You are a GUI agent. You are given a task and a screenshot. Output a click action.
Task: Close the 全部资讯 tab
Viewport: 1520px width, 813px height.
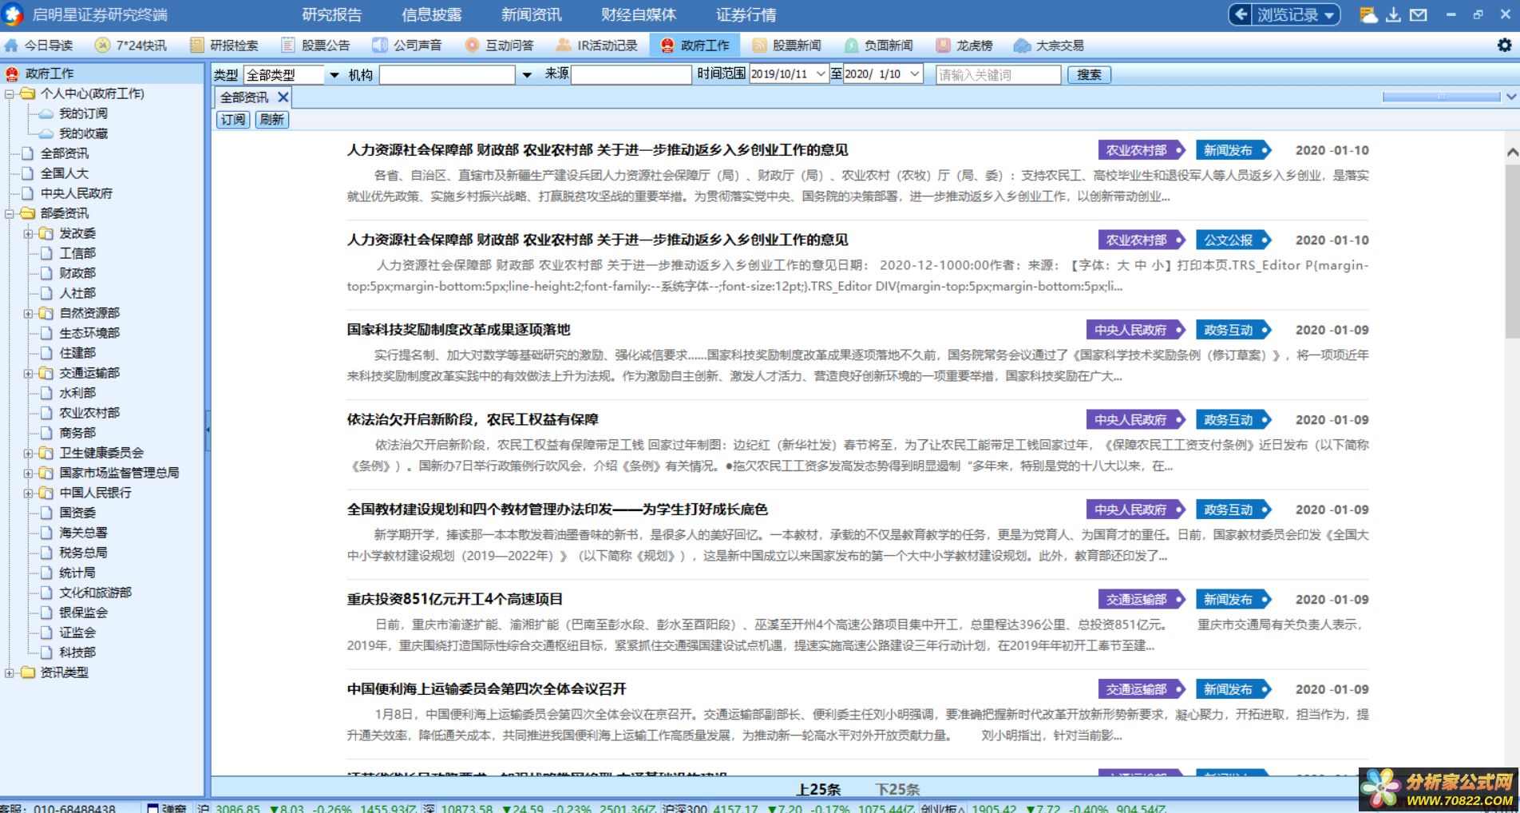click(x=283, y=97)
